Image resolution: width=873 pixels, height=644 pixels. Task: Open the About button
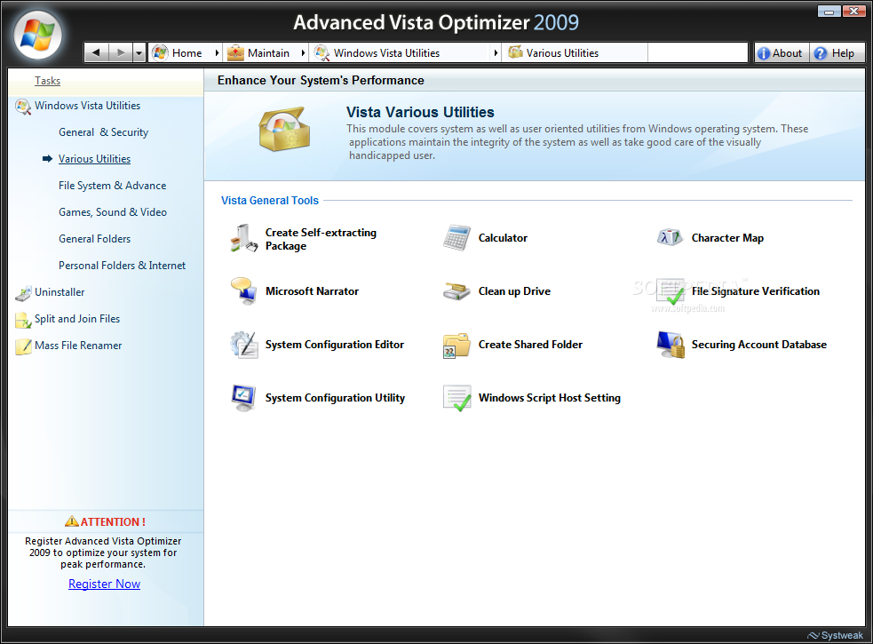click(781, 53)
